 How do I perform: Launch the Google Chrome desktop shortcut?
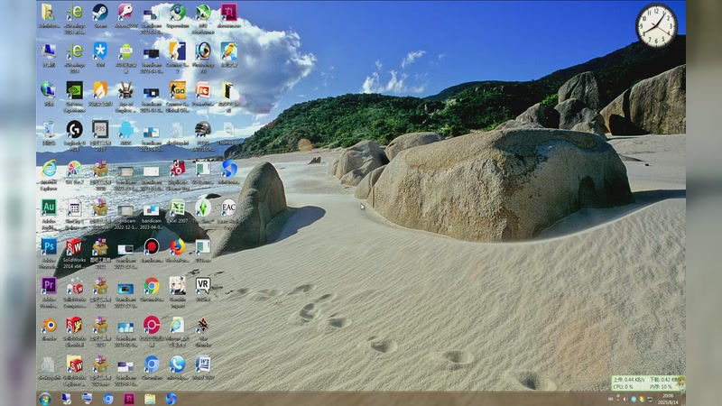tap(152, 286)
